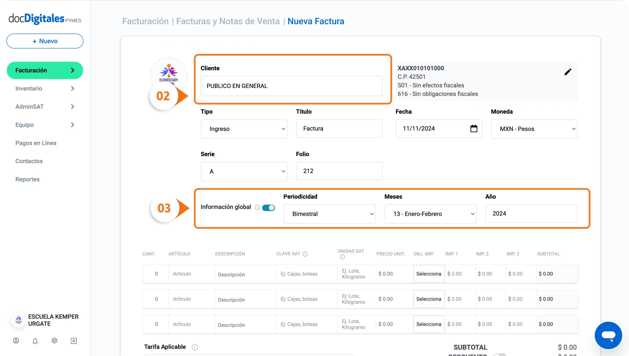Screen dimensions: 629x356
Task: Click the text 616 - Sin obligaciones fiscales
Action: [438, 94]
